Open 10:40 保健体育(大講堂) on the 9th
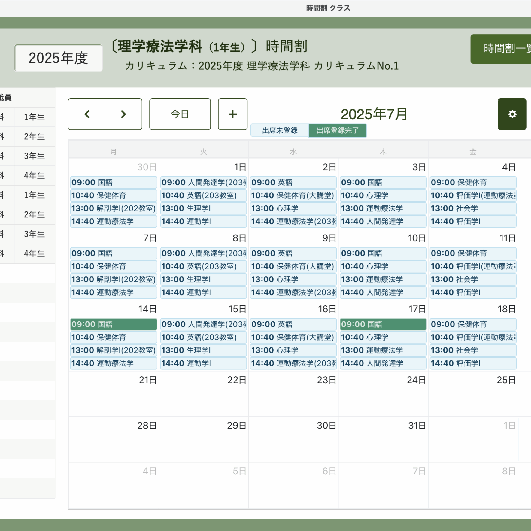531x531 pixels. (x=293, y=266)
